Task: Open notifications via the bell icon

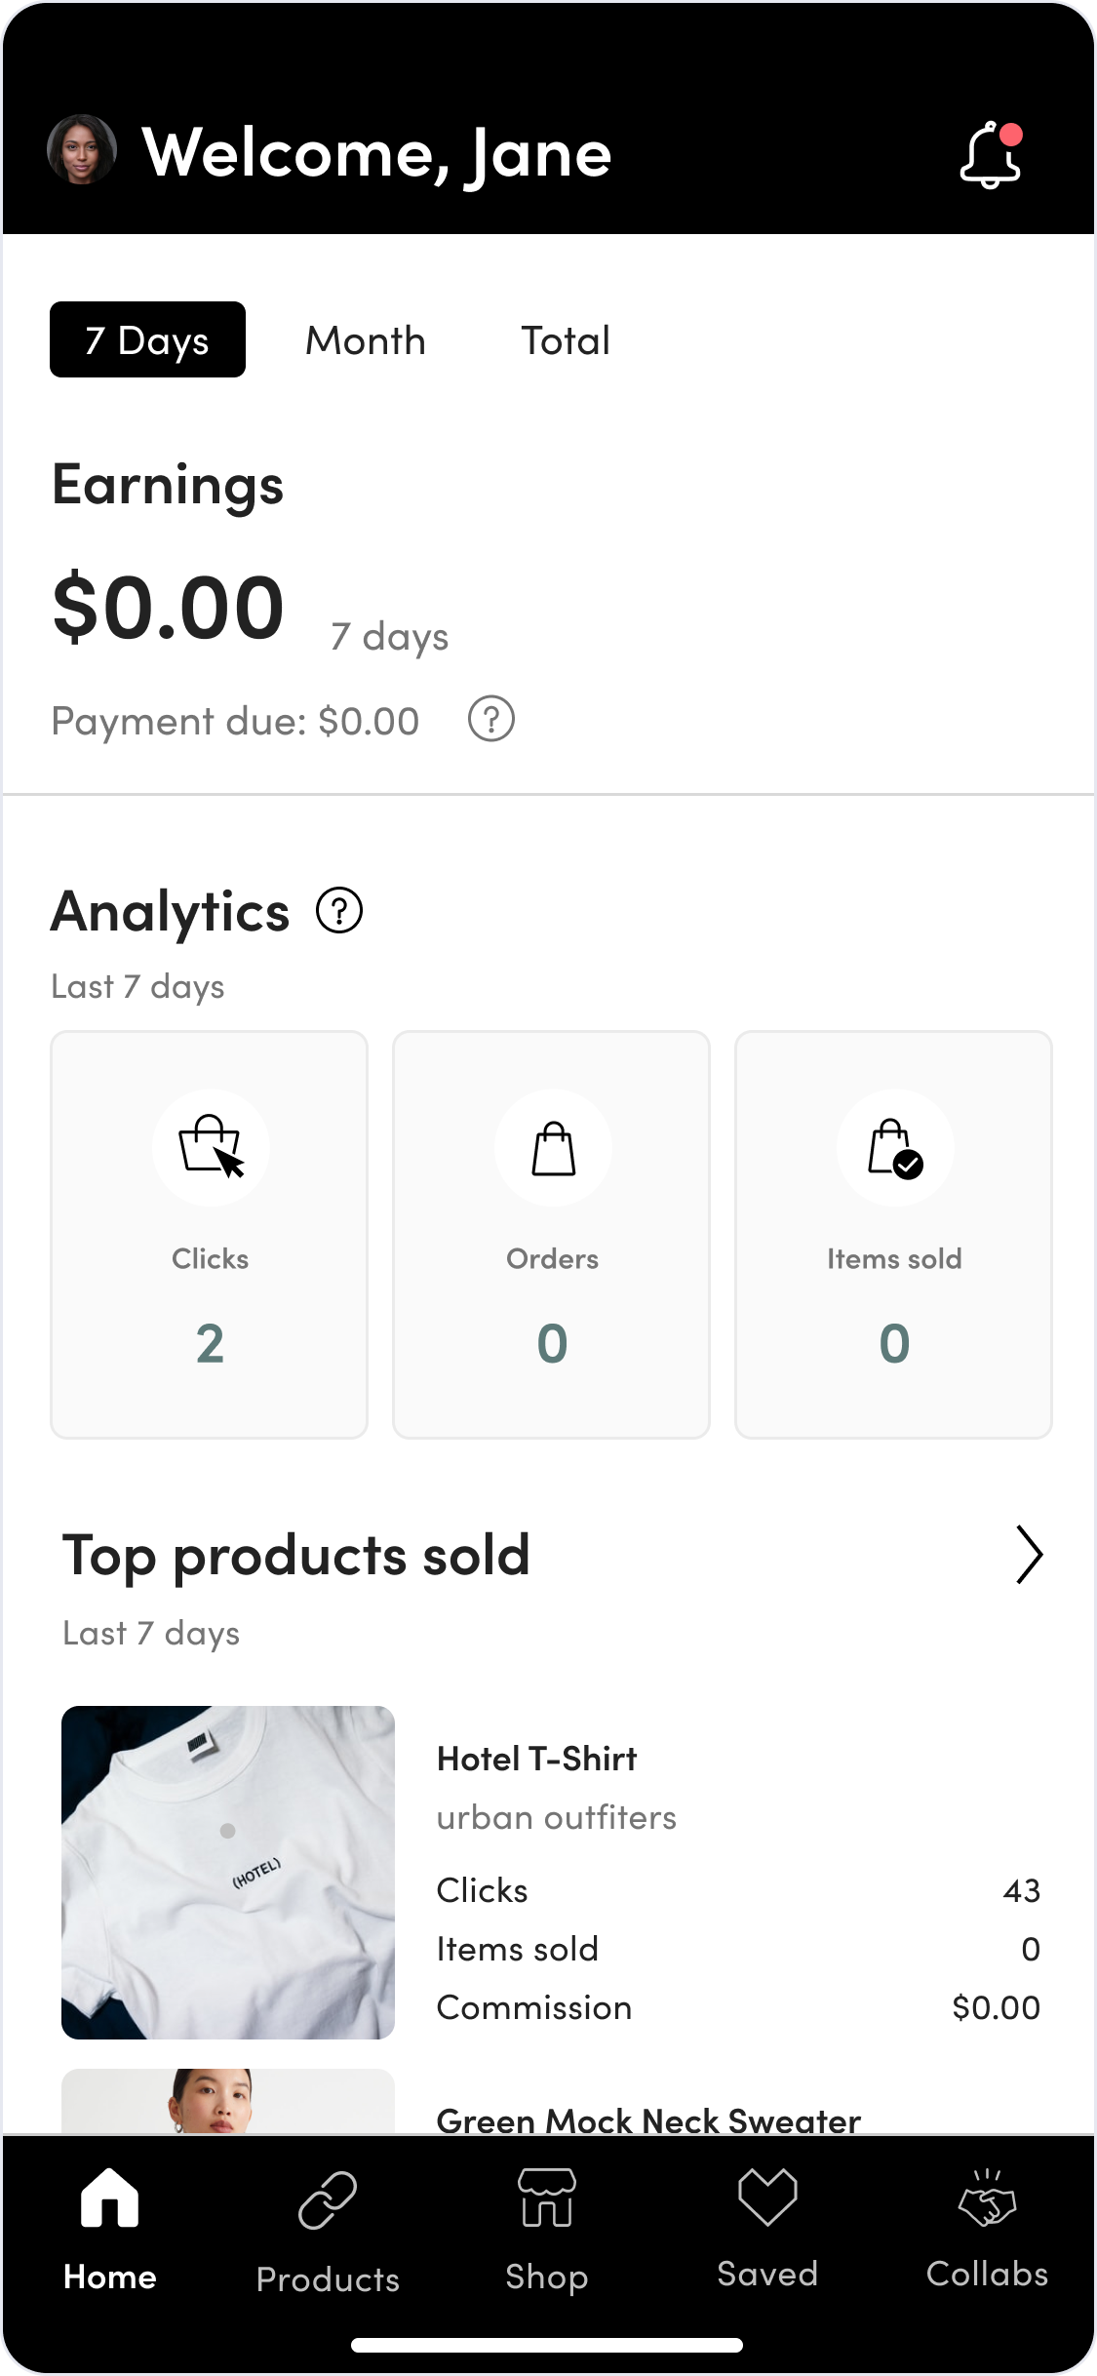Action: click(x=991, y=154)
